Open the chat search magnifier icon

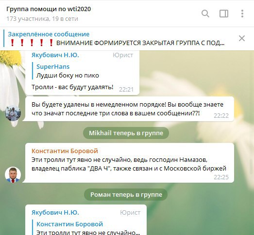click(205, 14)
